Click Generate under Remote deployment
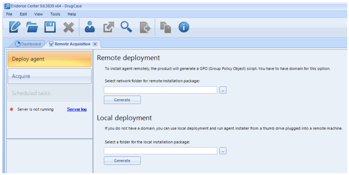Image resolution: width=349 pixels, height=175 pixels. tap(122, 100)
